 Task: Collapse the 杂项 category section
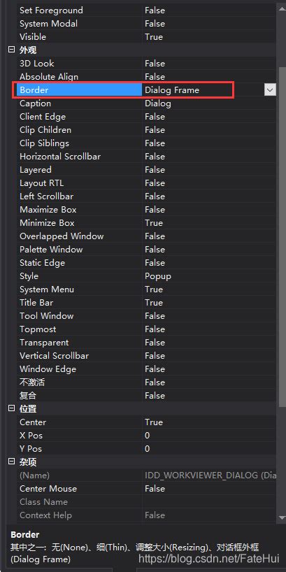[12, 462]
